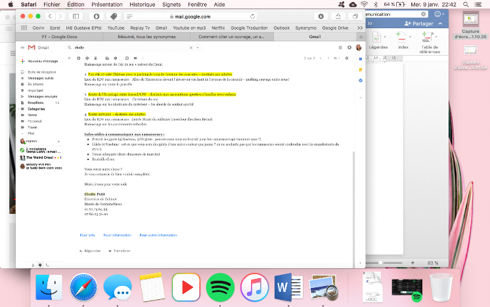This screenshot has width=490, height=307.
Task: Adjust the Word zoom slider
Action: 380,262
